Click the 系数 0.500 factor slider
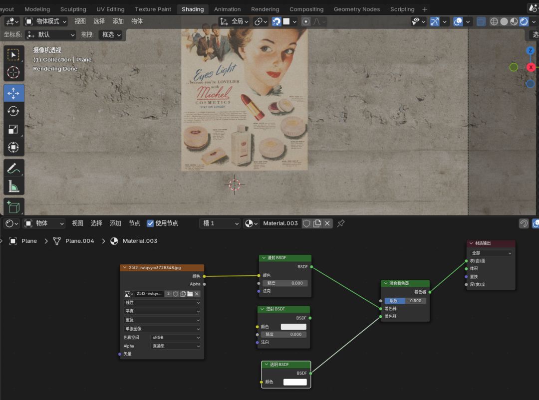 [405, 301]
